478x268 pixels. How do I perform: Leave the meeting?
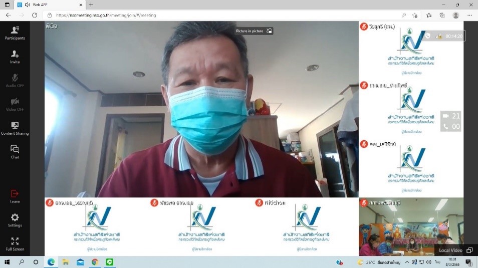tap(15, 196)
